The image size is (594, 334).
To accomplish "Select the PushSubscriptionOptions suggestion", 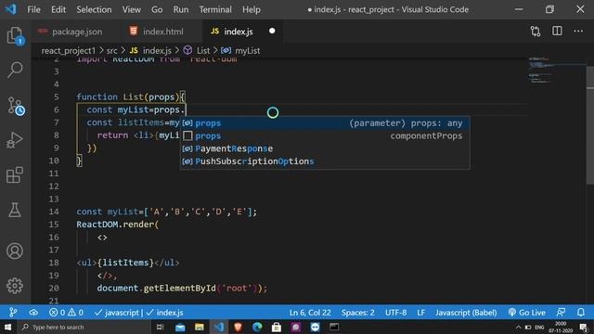I will 325,161.
